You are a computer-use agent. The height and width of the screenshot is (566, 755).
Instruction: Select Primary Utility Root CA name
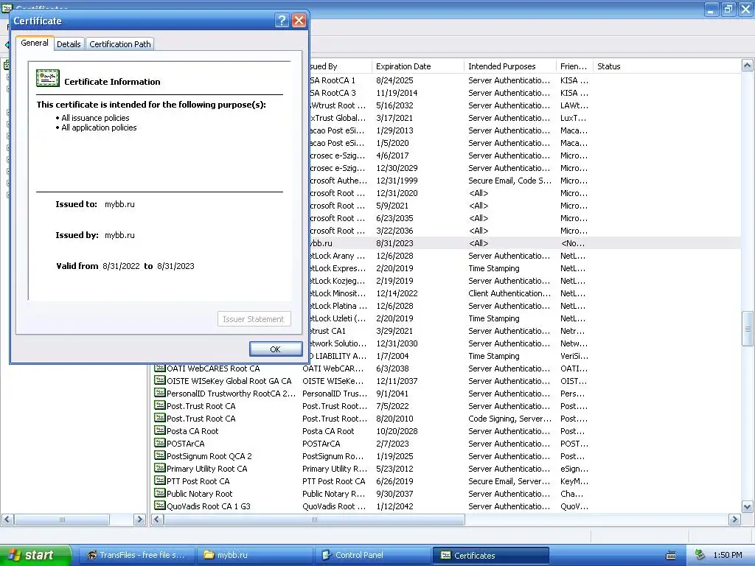(x=206, y=469)
